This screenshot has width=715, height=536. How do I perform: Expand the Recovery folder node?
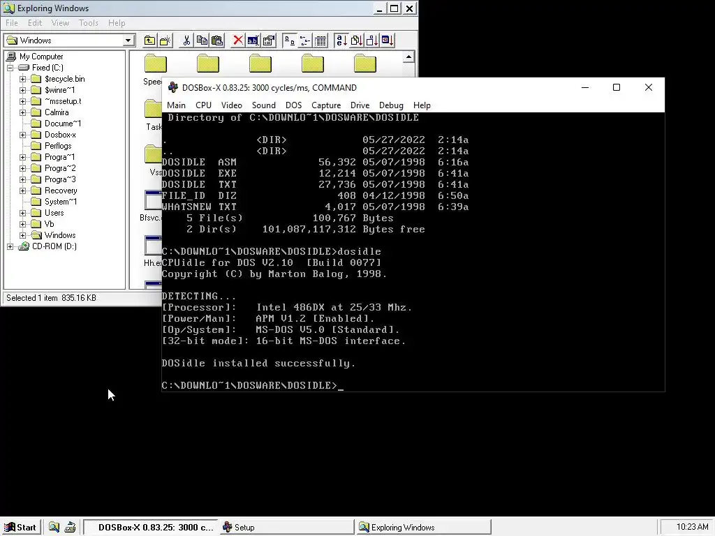coord(22,191)
